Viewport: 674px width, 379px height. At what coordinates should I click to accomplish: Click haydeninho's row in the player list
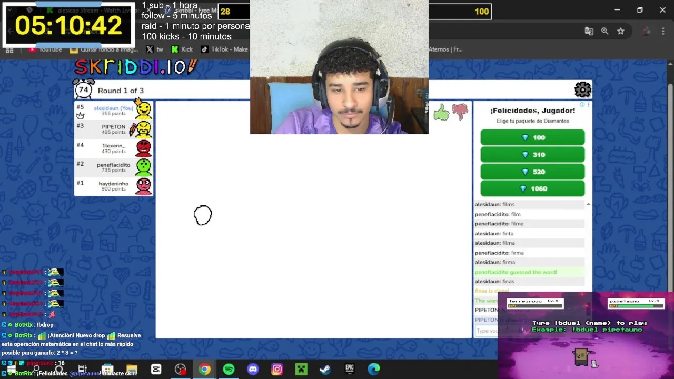click(114, 186)
